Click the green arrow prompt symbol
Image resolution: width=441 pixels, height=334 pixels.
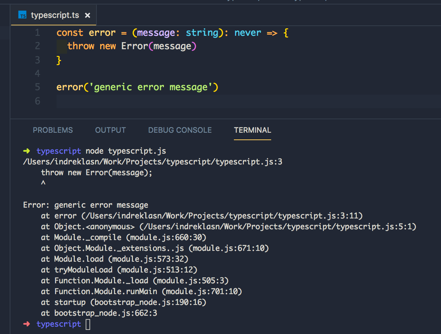click(27, 151)
